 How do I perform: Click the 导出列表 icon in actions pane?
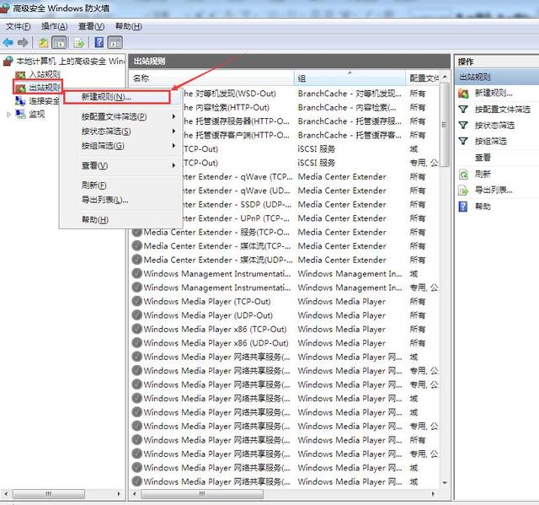point(463,191)
